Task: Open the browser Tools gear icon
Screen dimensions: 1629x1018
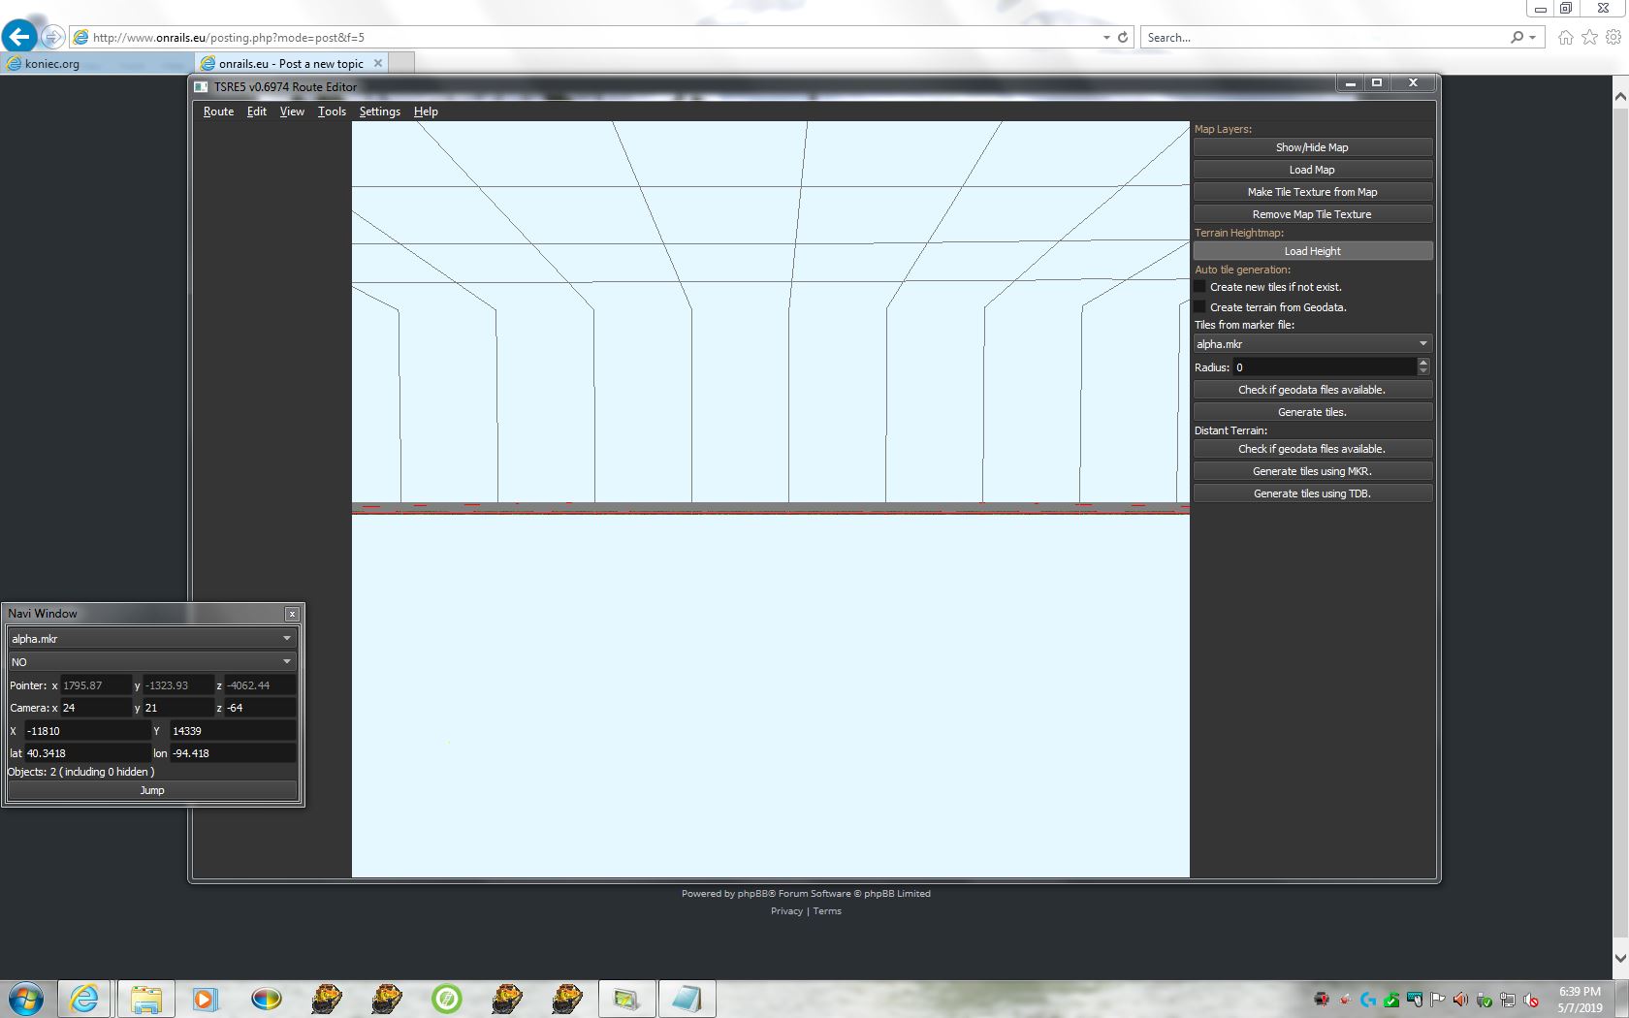Action: (x=1613, y=37)
